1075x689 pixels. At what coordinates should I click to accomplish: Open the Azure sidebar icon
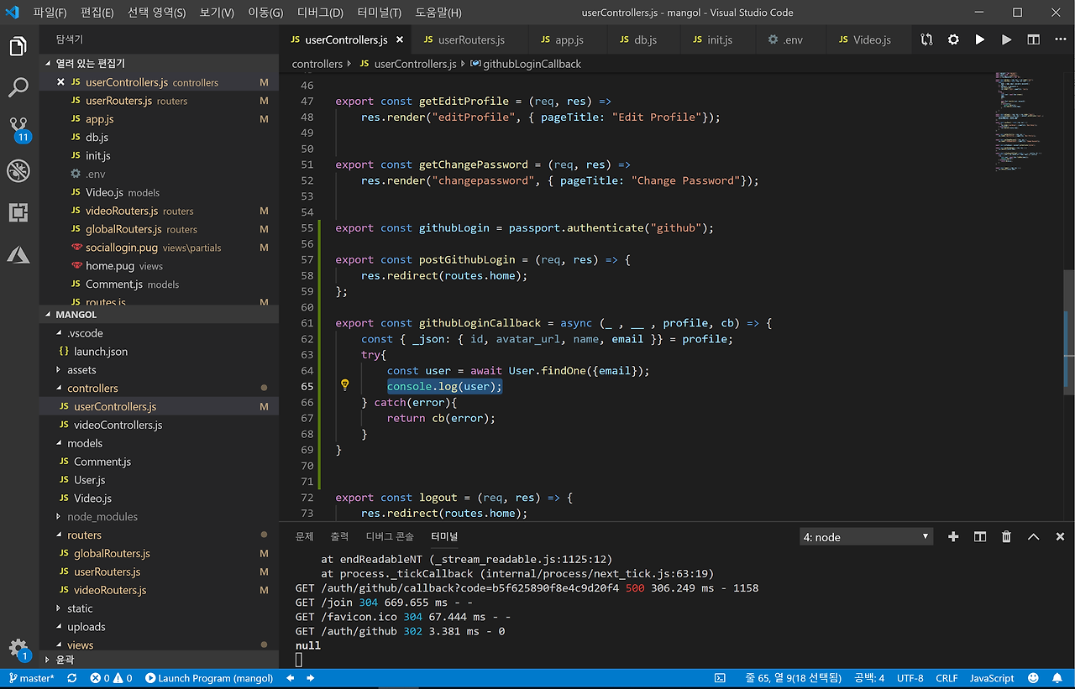(x=18, y=254)
